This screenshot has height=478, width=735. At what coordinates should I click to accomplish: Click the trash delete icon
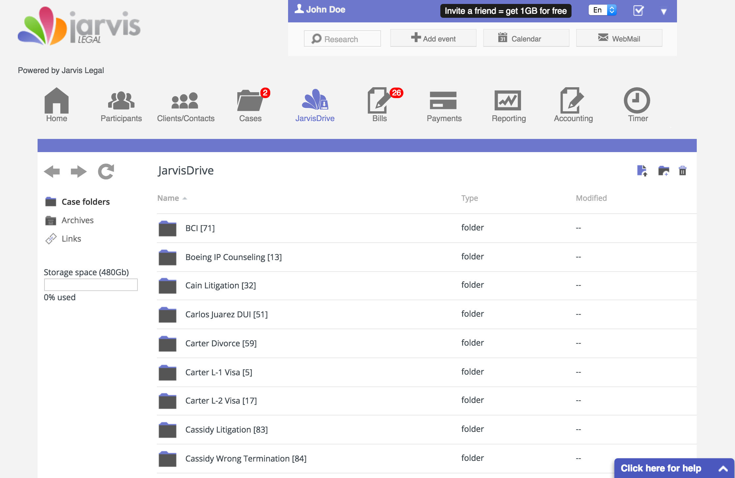click(683, 171)
